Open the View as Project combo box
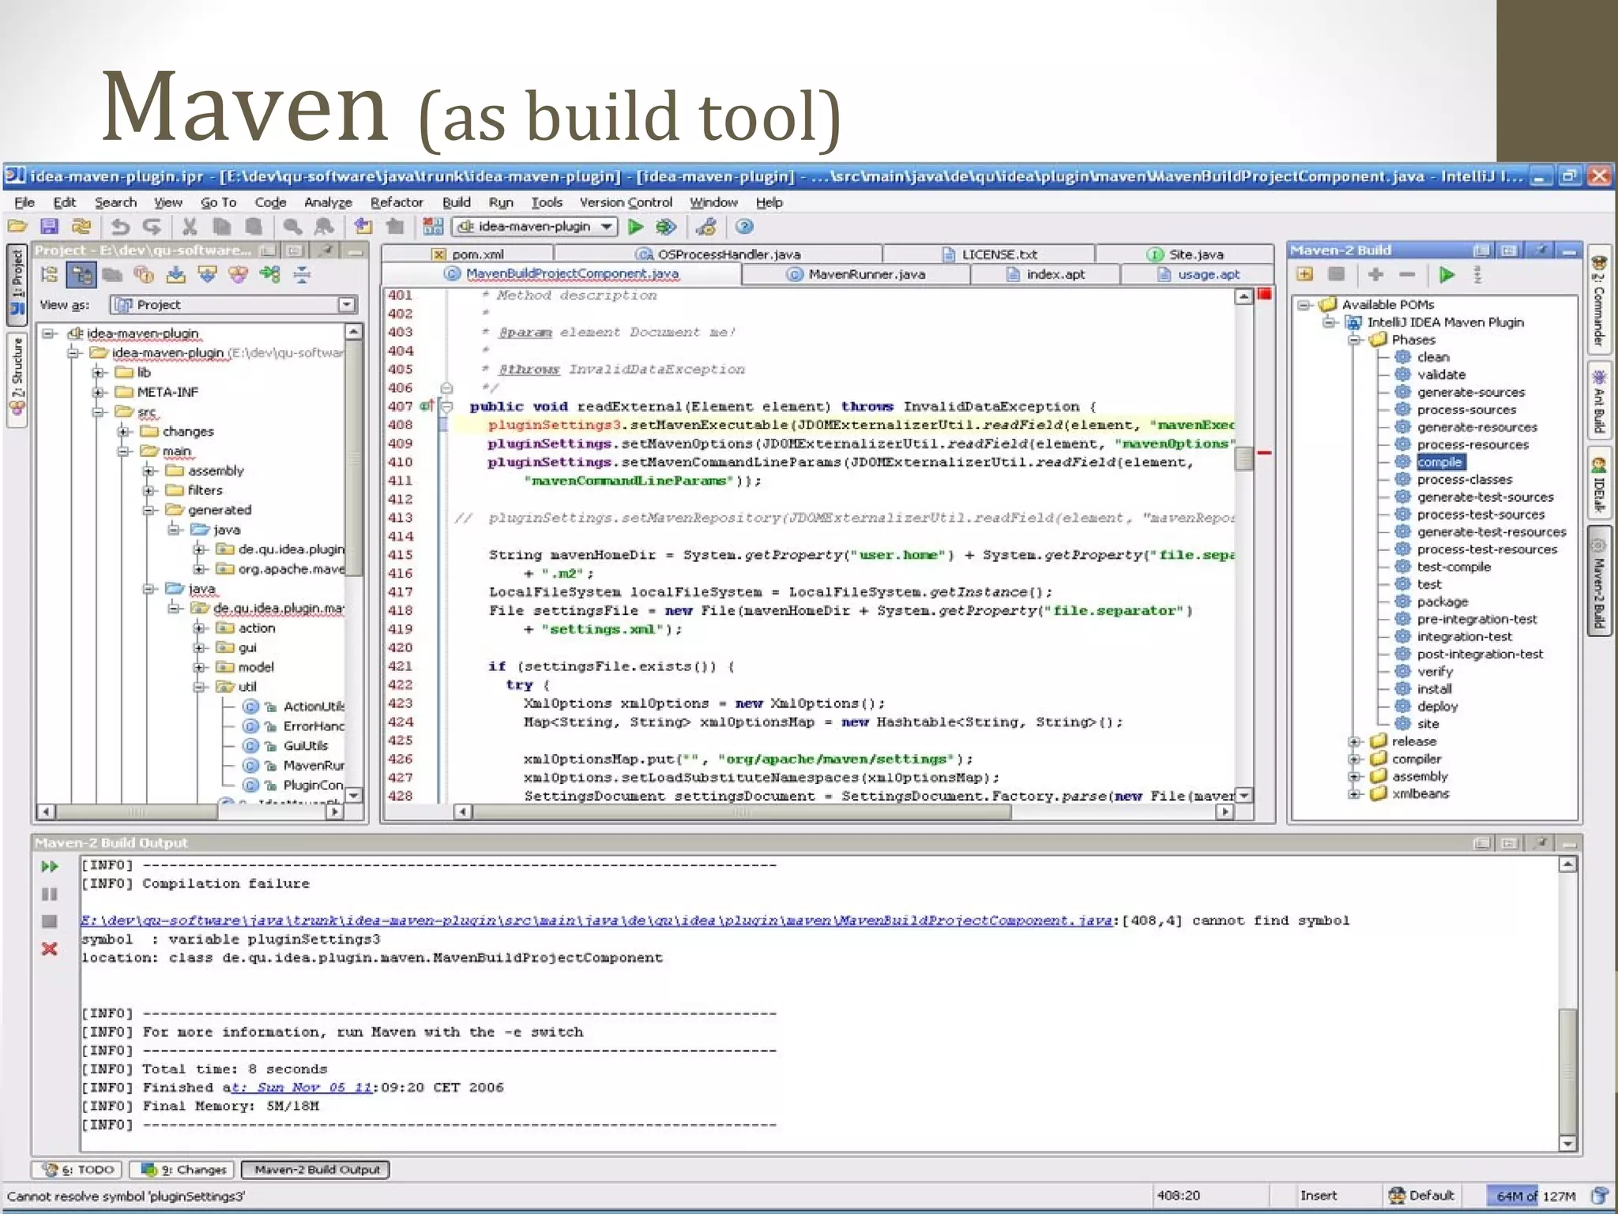1618x1214 pixels. pyautogui.click(x=233, y=305)
